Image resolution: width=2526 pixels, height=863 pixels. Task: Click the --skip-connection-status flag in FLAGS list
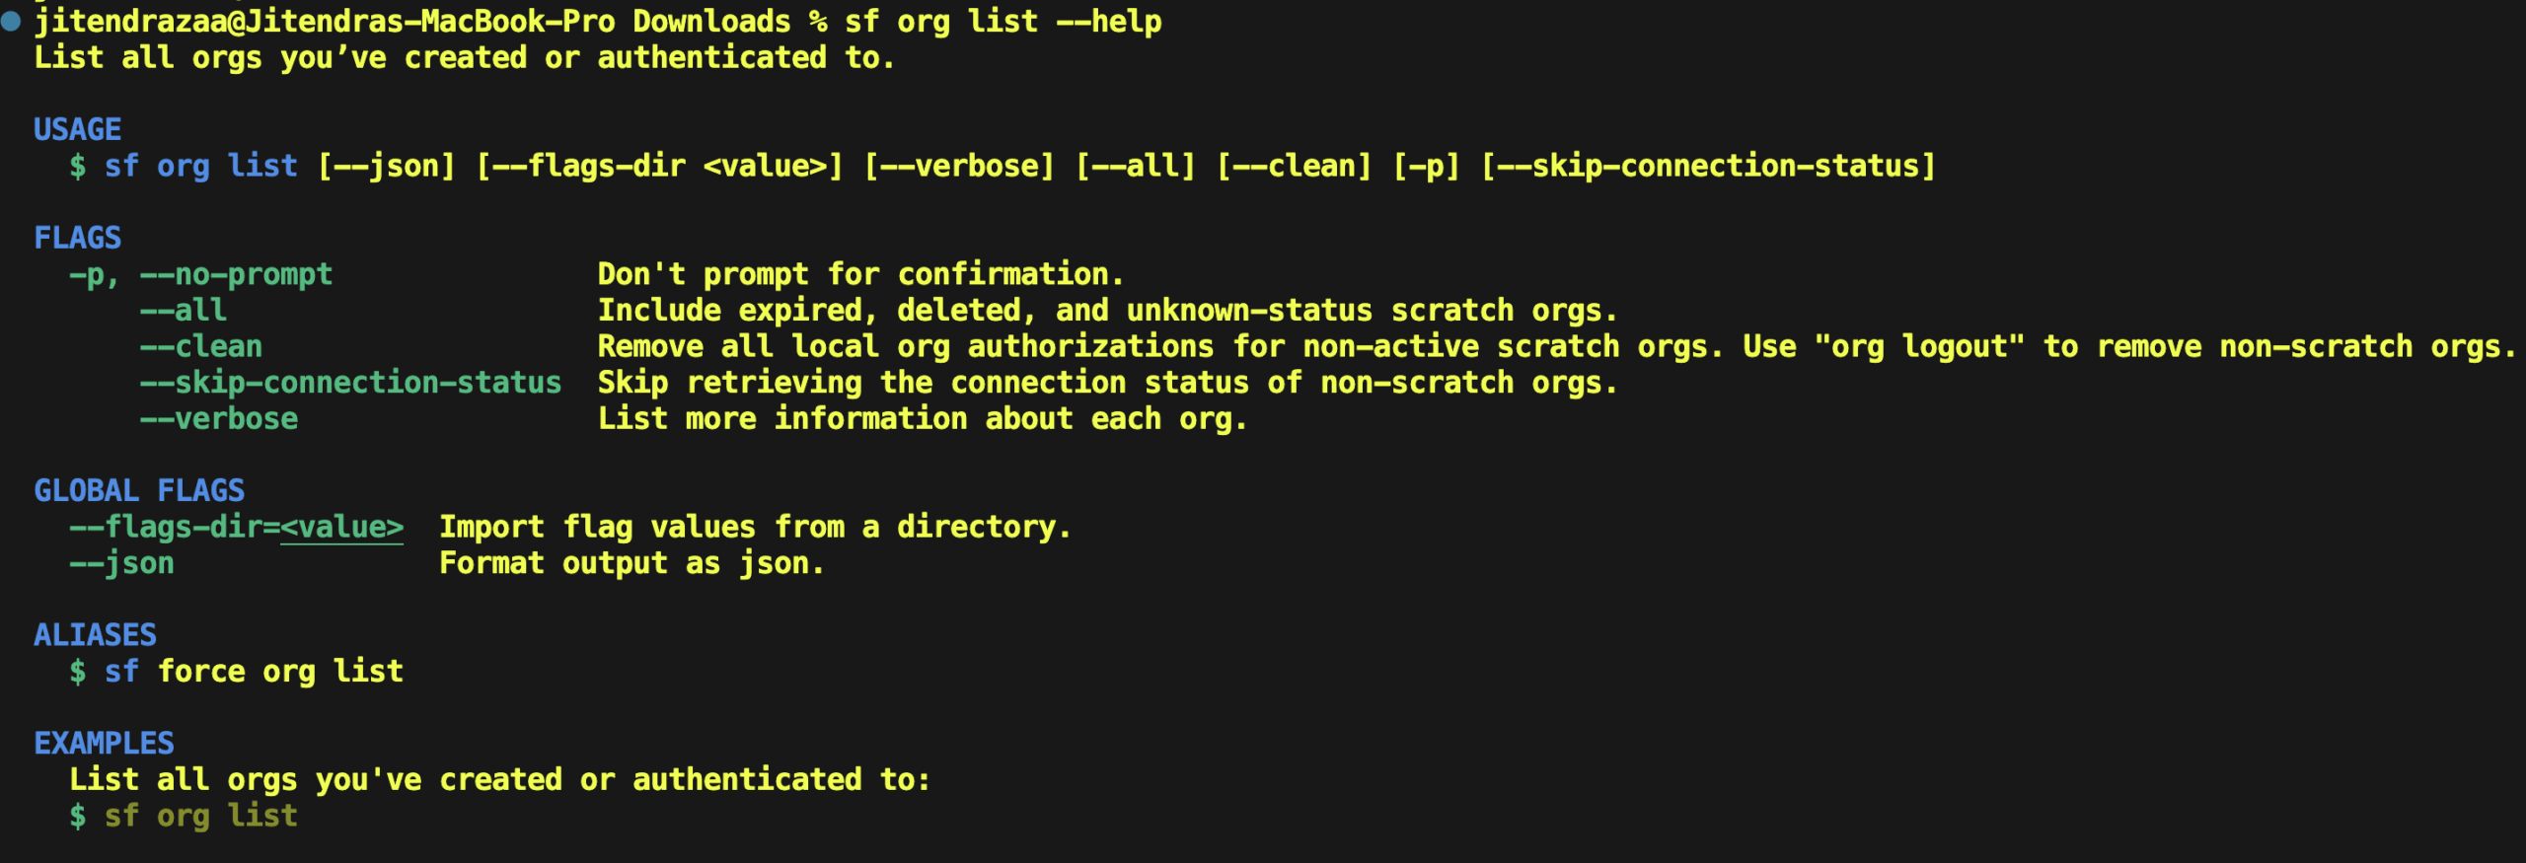click(x=350, y=383)
